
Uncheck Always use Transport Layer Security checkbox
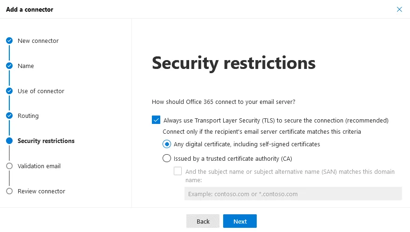[x=156, y=120]
